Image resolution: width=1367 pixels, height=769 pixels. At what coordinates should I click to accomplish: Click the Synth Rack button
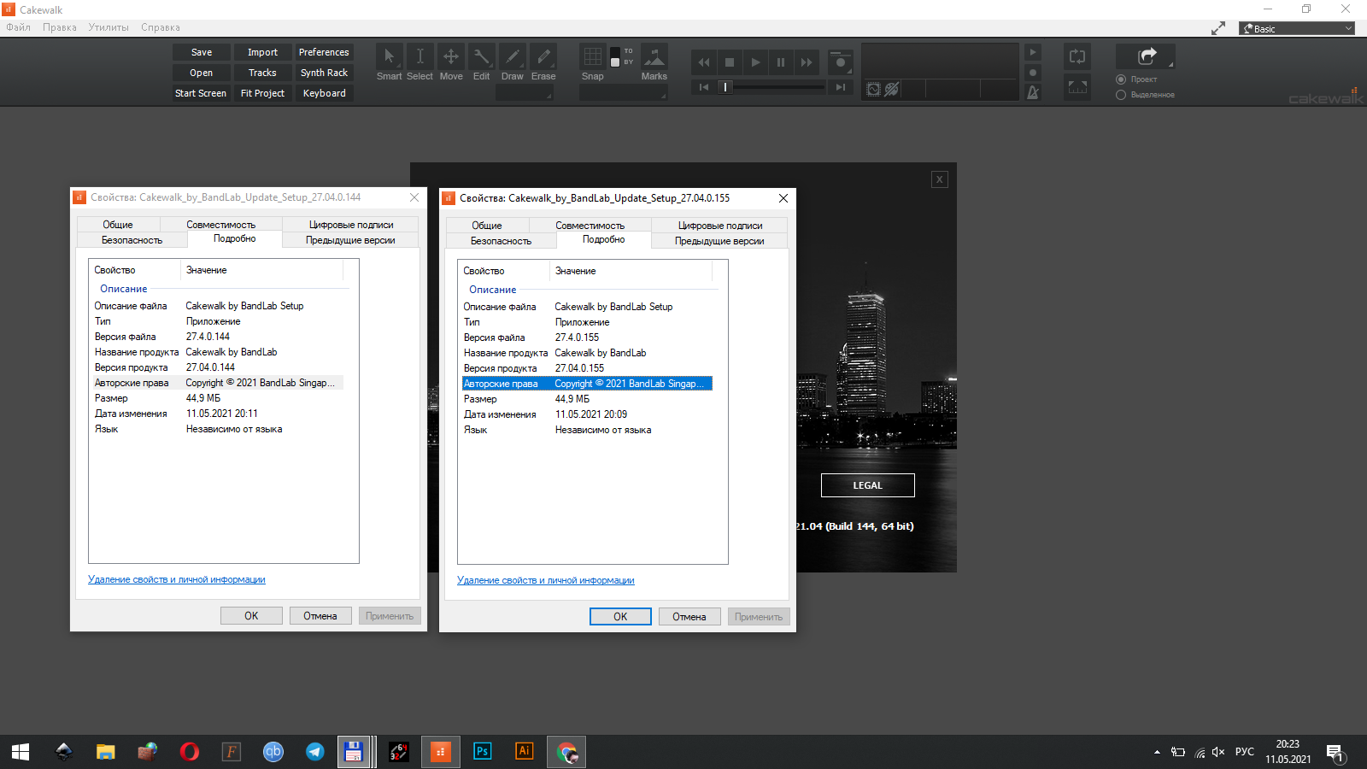click(324, 73)
